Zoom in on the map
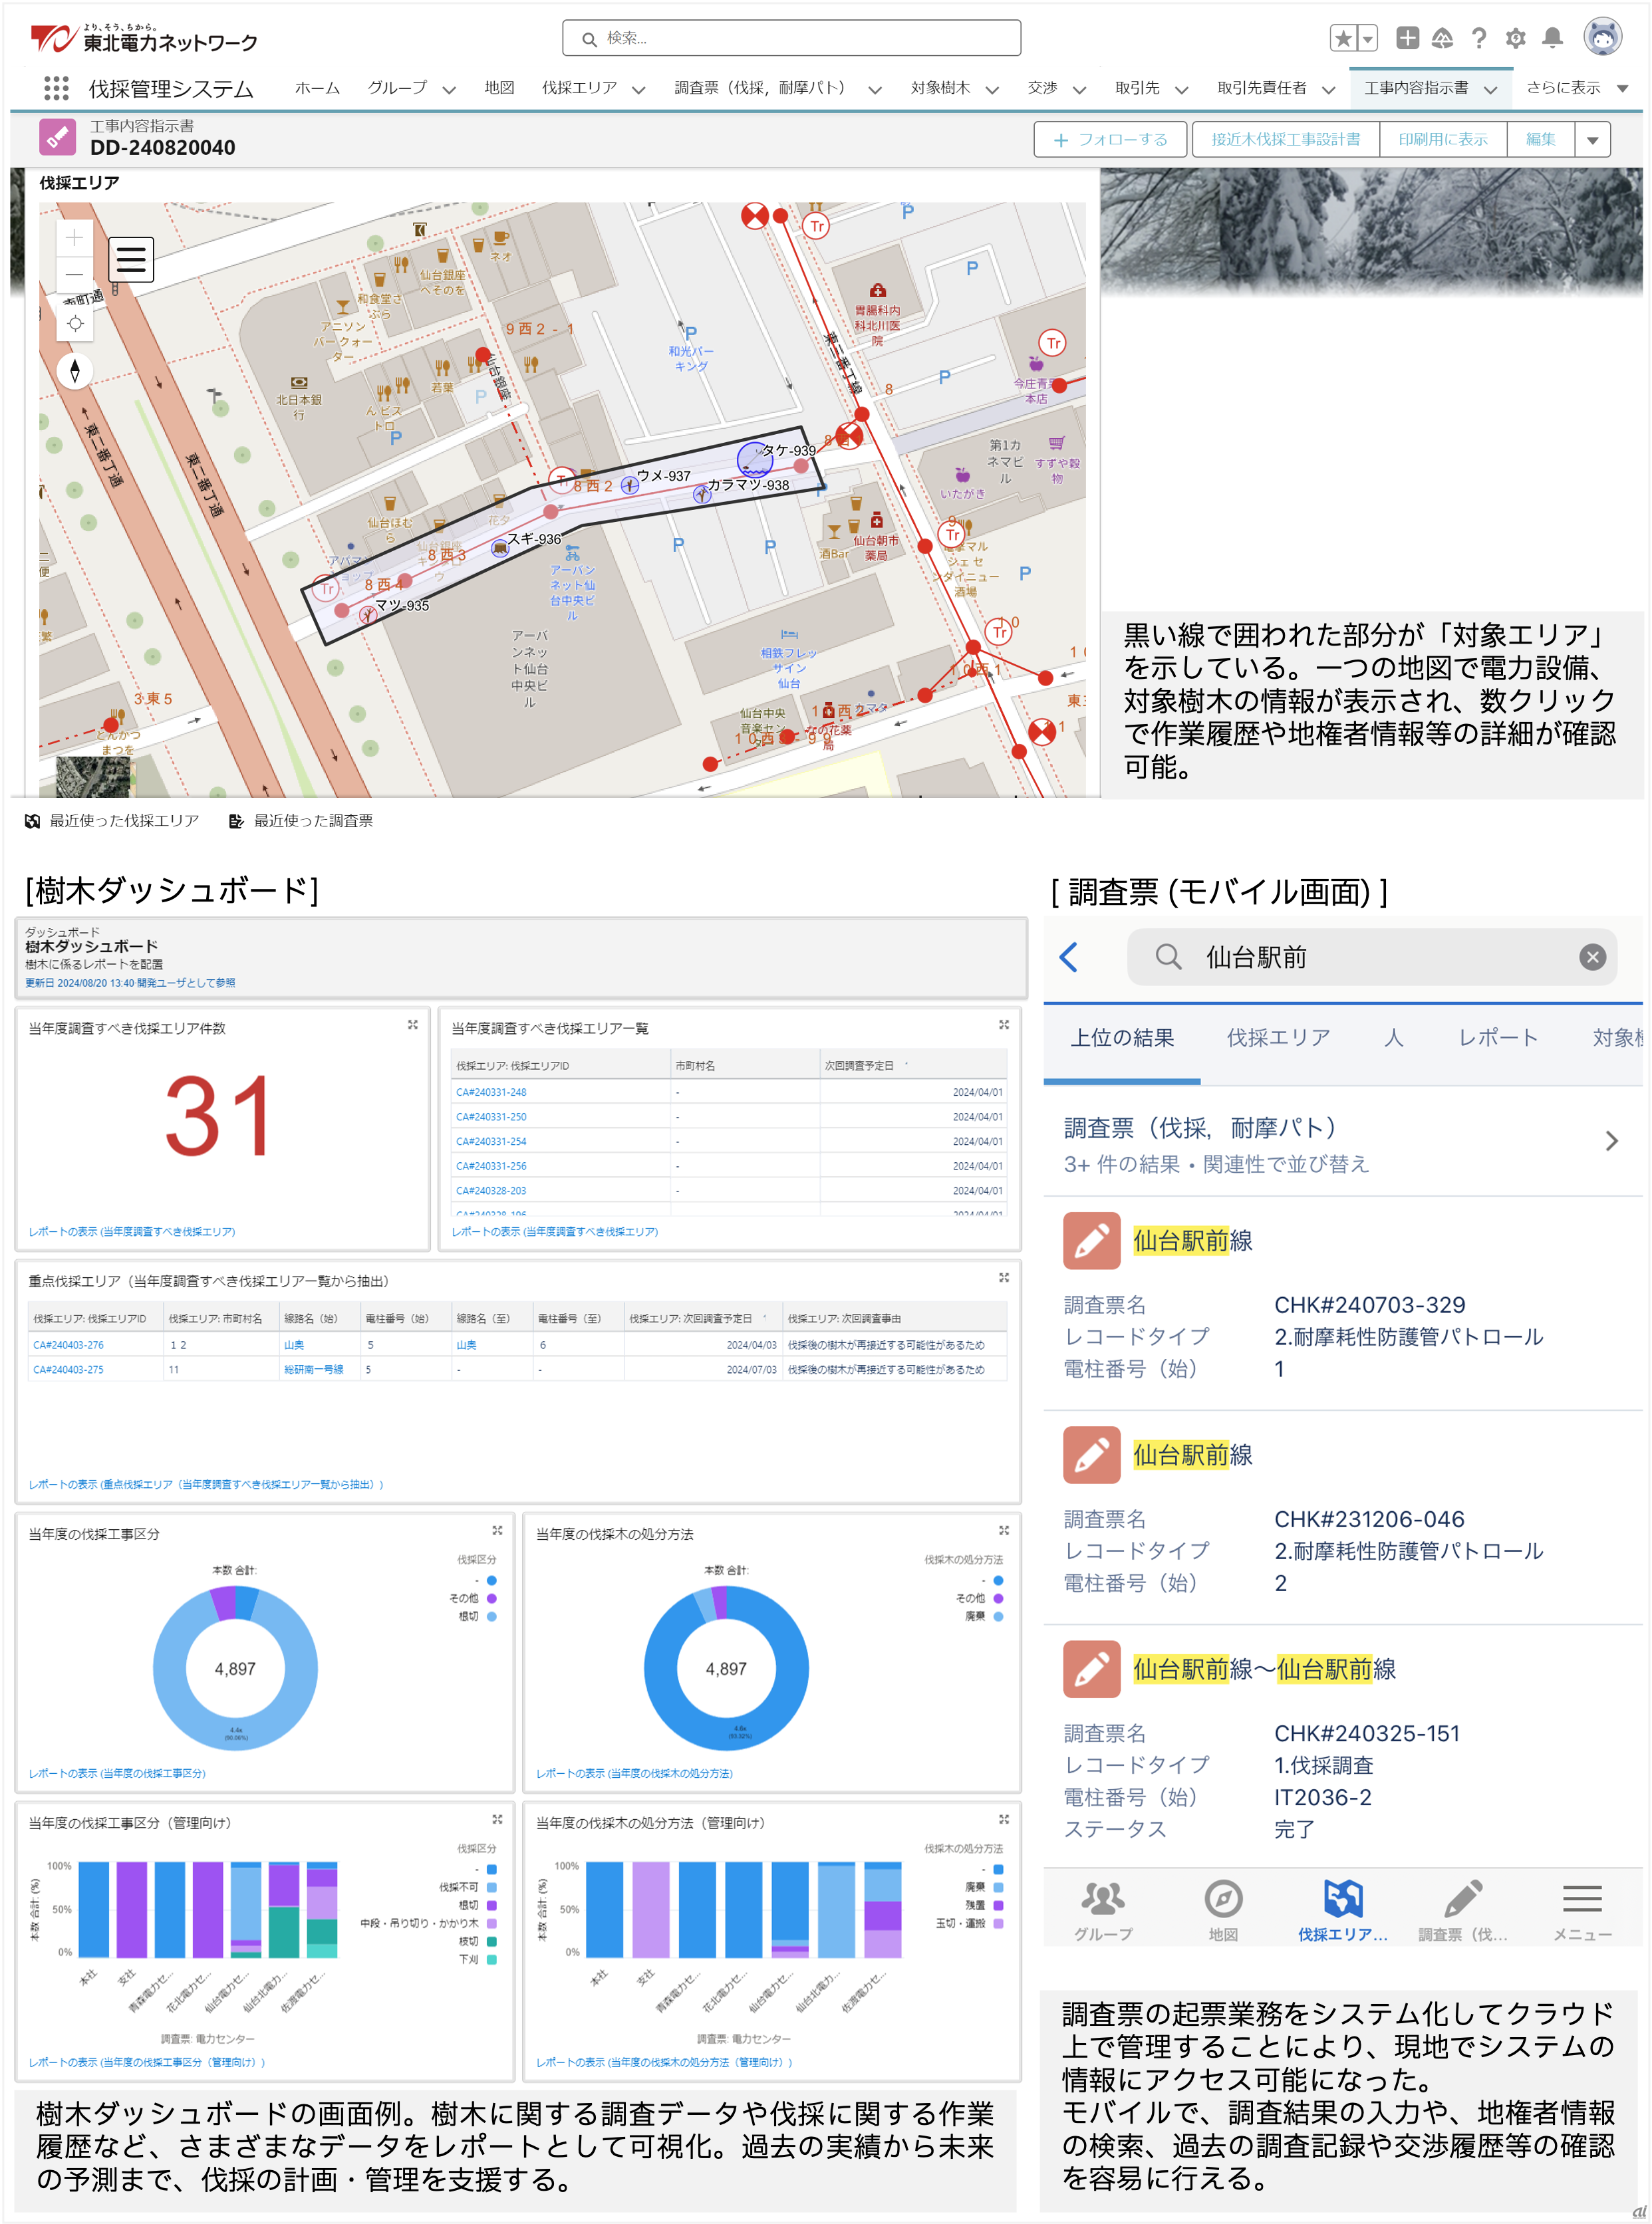Image resolution: width=1652 pixels, height=2224 pixels. [74, 238]
